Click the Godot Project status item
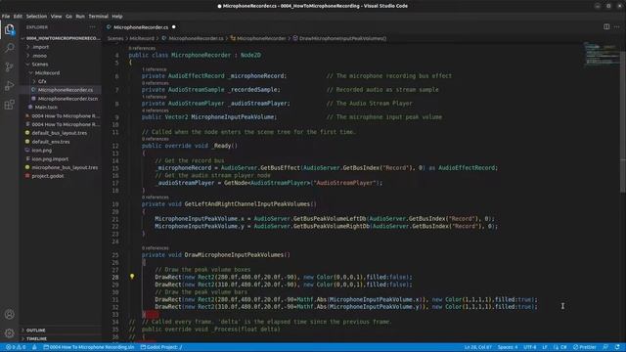Image resolution: width=626 pixels, height=352 pixels. pyautogui.click(x=161, y=347)
